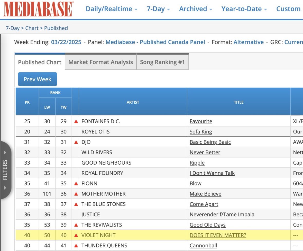Screen dimensions: 303x251
Task: Click the Chart breadcrumb link
Action: click(32, 28)
